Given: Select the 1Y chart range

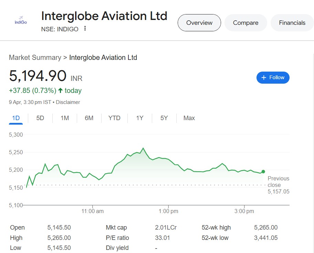Looking at the screenshot, I should click(139, 118).
